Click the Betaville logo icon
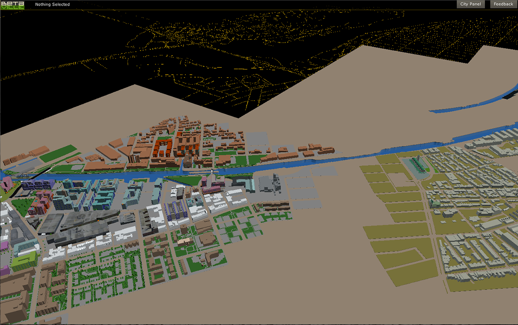The height and width of the screenshot is (325, 518). click(12, 5)
